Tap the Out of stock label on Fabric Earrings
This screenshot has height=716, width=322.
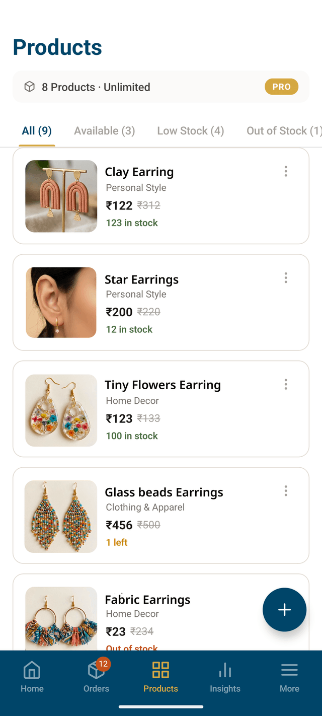[131, 648]
